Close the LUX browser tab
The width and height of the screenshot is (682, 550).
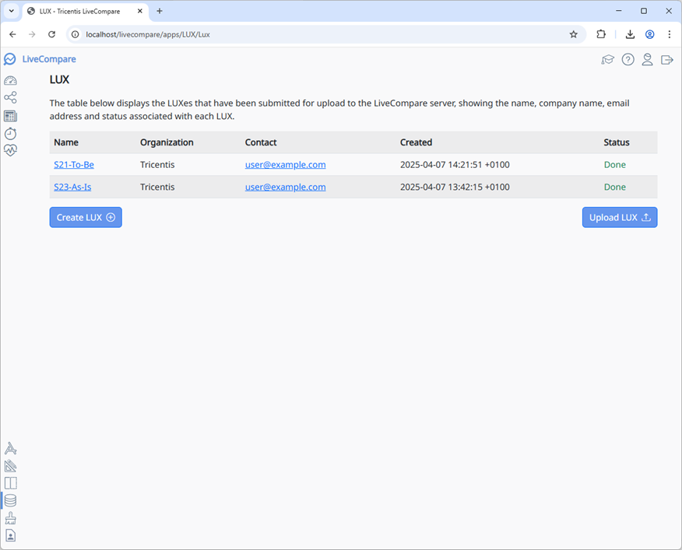pyautogui.click(x=139, y=12)
